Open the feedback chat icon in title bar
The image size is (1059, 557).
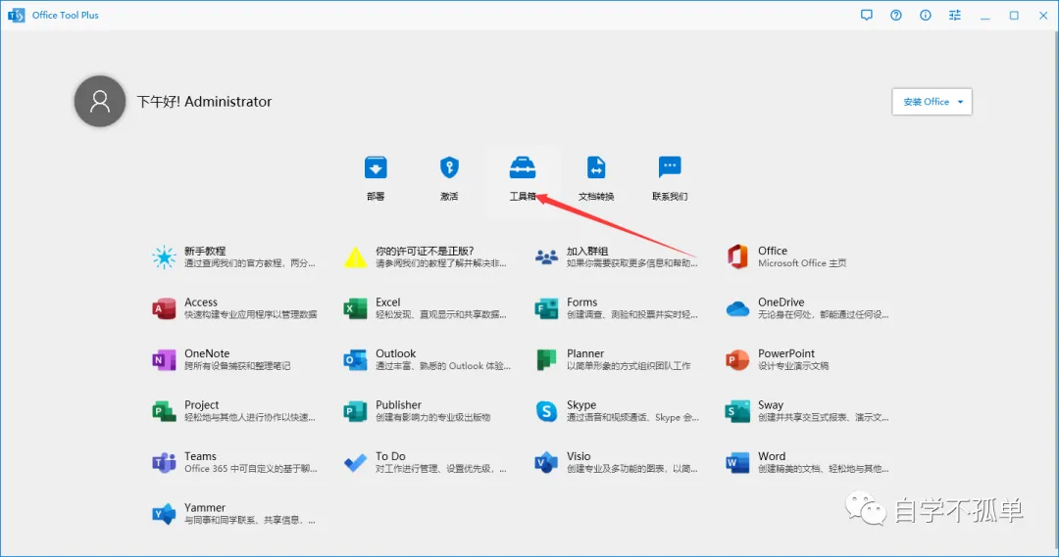click(867, 15)
